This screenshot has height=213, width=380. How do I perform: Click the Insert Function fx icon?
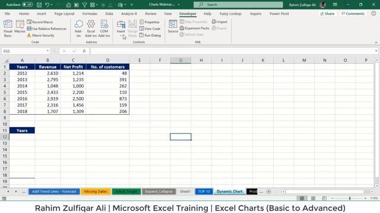(x=84, y=51)
